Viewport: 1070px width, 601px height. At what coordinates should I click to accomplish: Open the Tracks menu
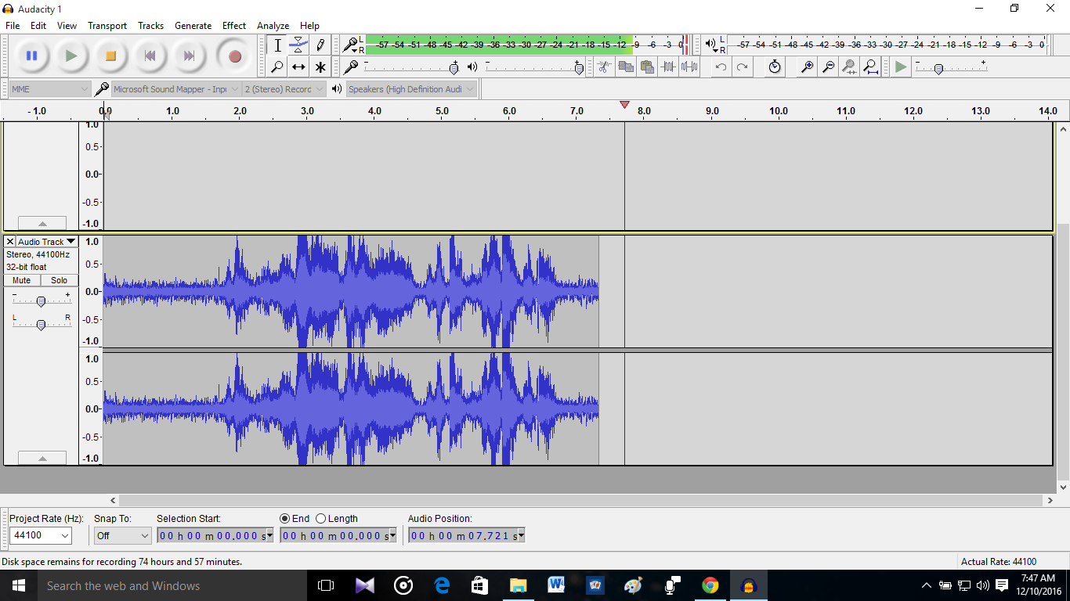[150, 25]
